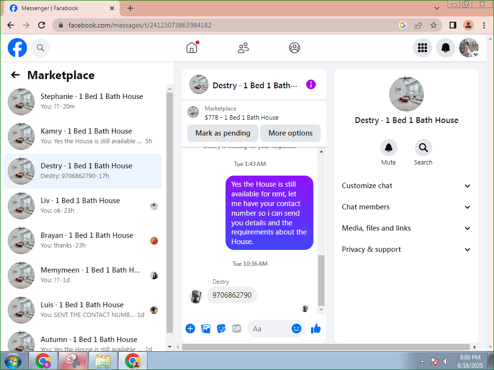Select the Messenger | Facebook tab

point(61,8)
